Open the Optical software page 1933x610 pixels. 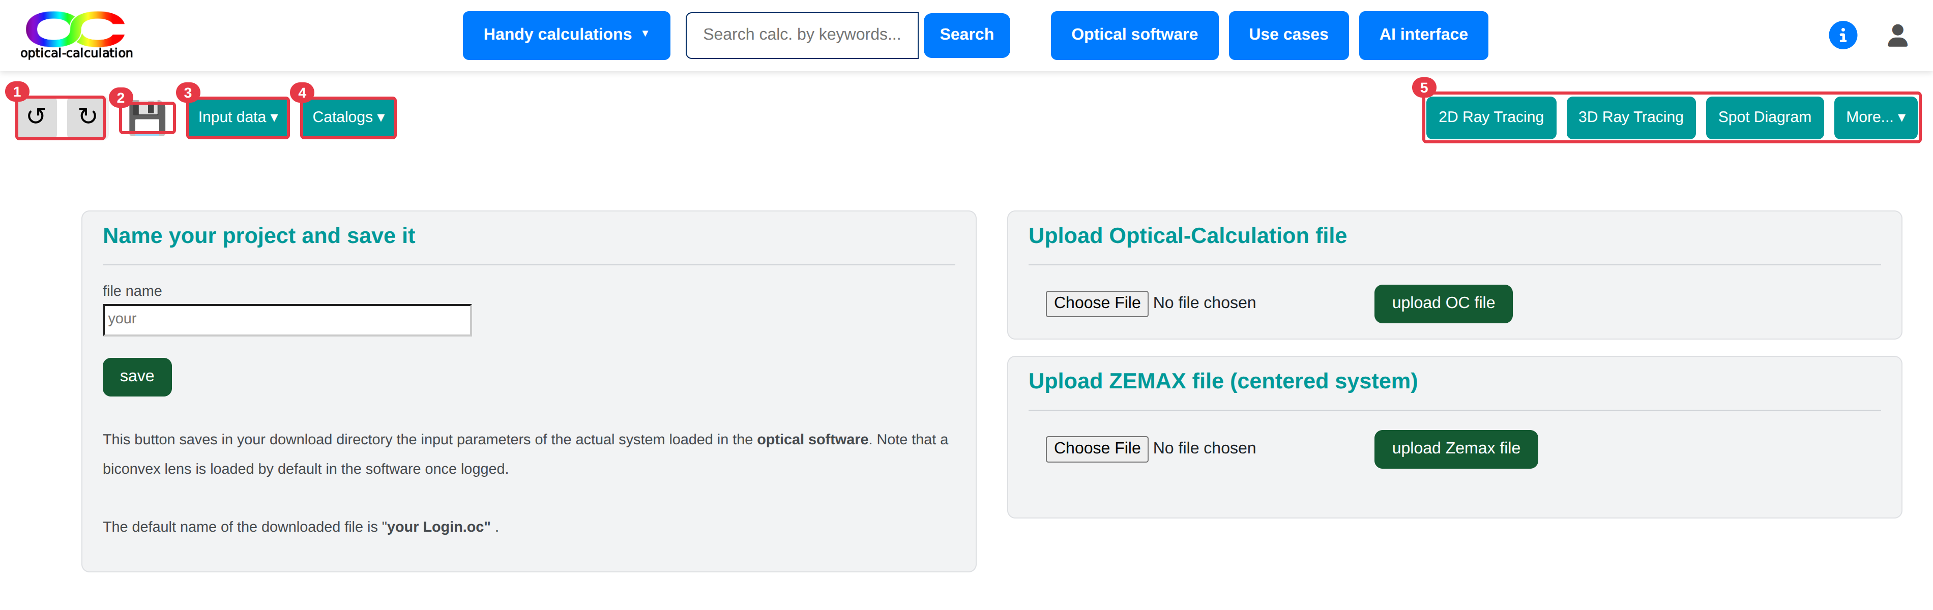(x=1134, y=35)
